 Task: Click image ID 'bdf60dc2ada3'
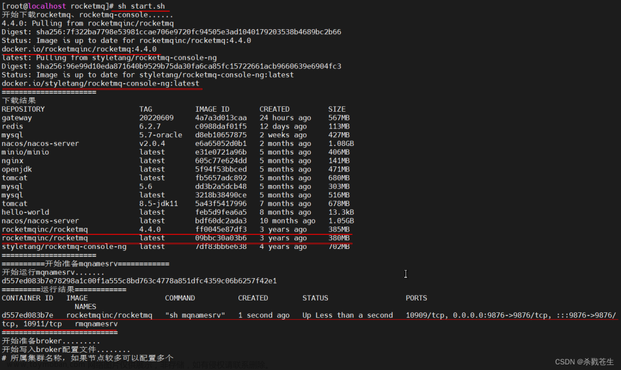coord(220,221)
